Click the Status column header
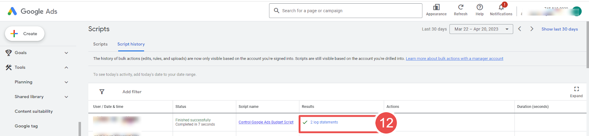Screen dimensions: 589x136 tap(181, 107)
